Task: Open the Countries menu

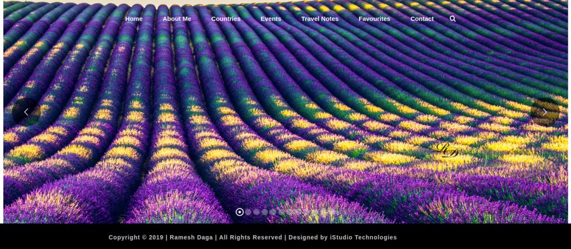Action: [x=226, y=19]
